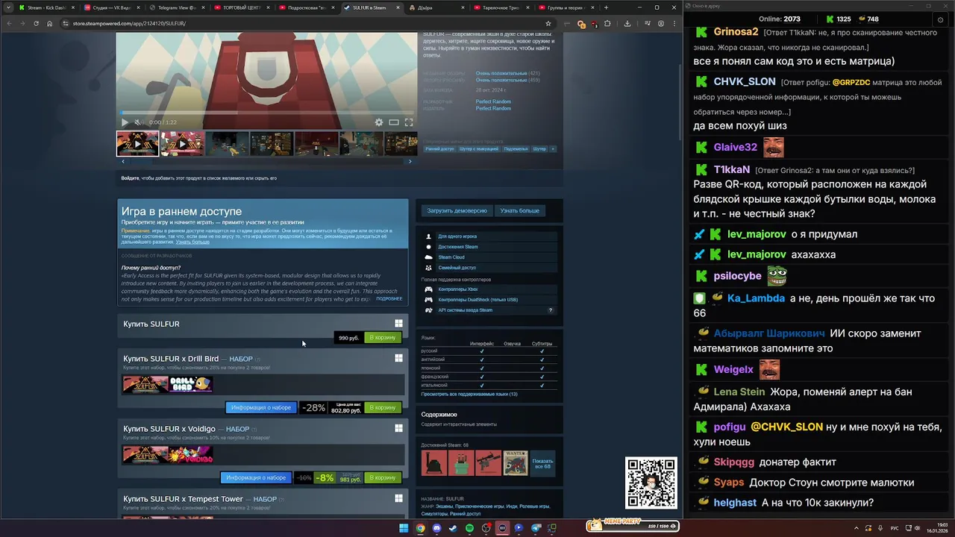955x537 pixels.
Task: Open chat window settings gear
Action: [x=940, y=19]
